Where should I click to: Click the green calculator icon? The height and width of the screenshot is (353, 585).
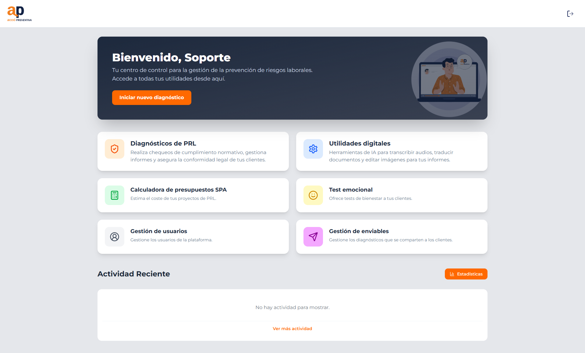[115, 195]
